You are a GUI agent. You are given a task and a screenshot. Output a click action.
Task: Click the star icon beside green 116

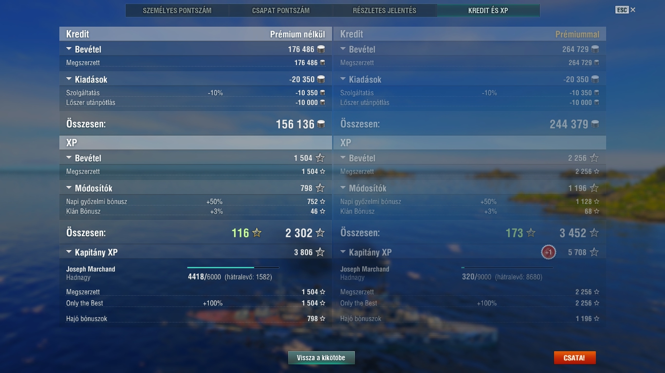pyautogui.click(x=257, y=233)
